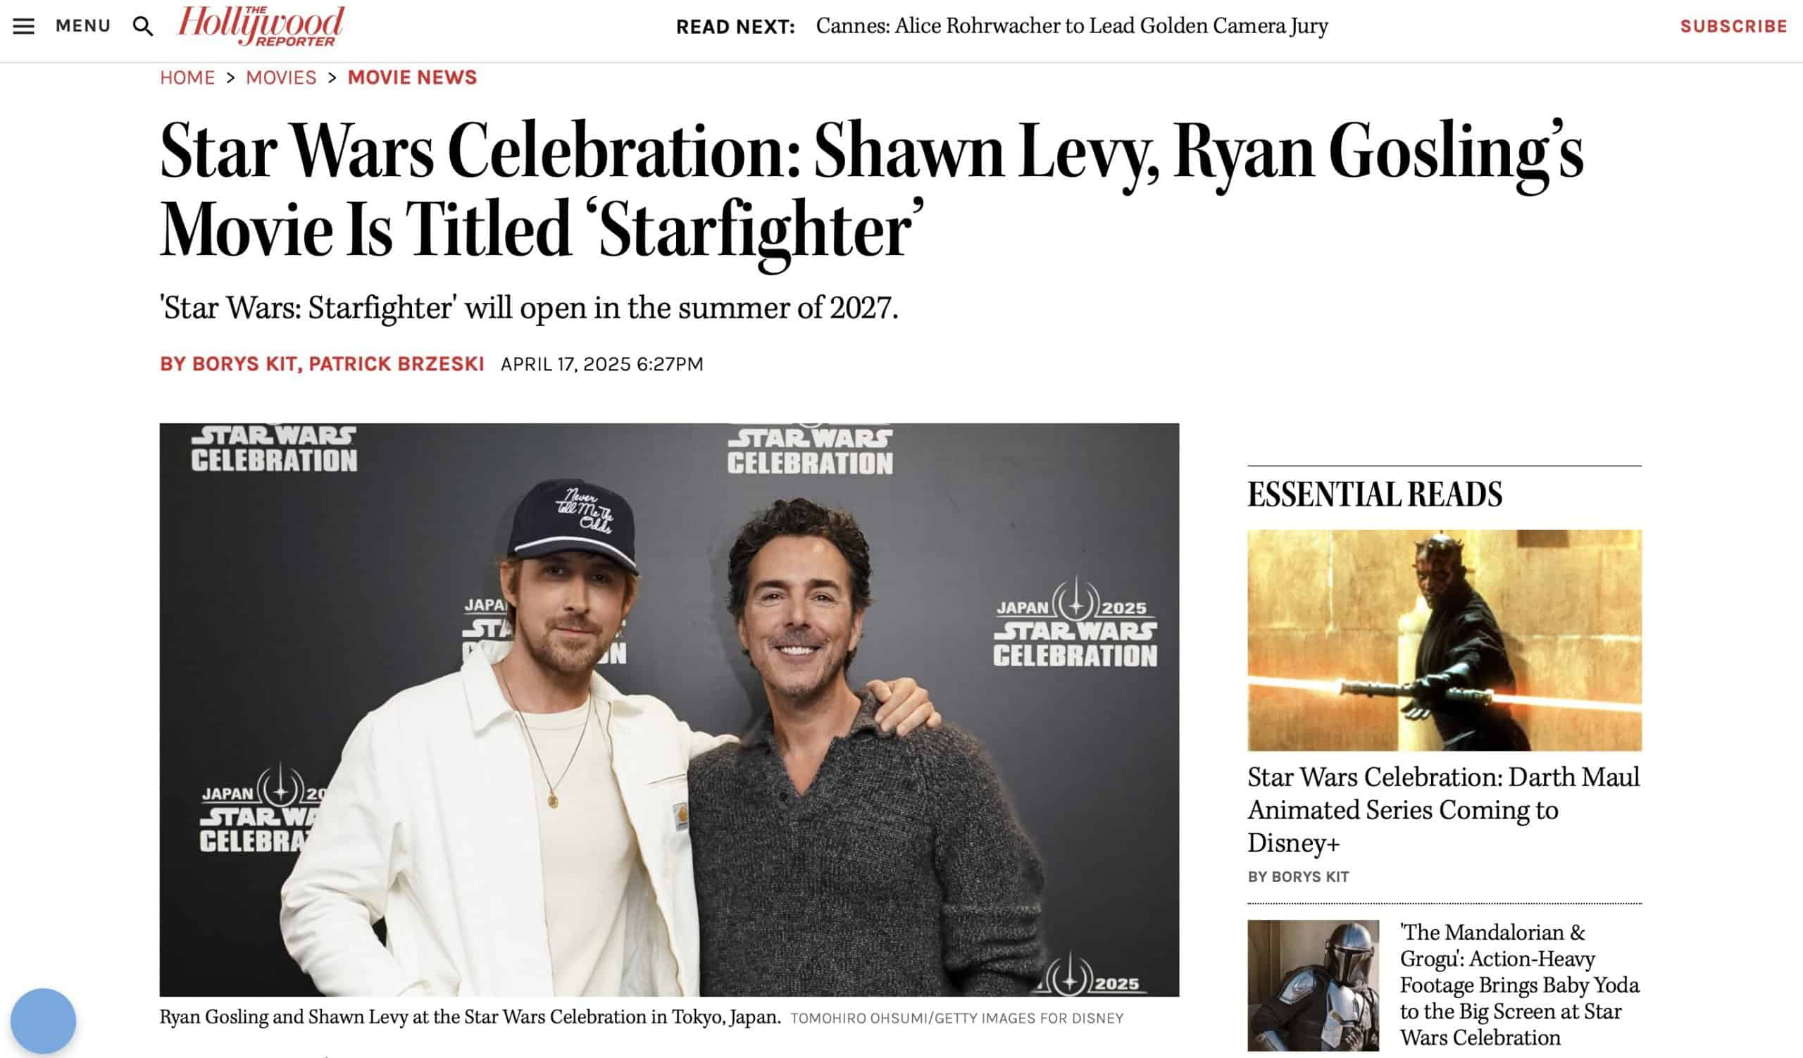The width and height of the screenshot is (1803, 1058).
Task: Select the MOVIES breadcrumb
Action: tap(281, 77)
